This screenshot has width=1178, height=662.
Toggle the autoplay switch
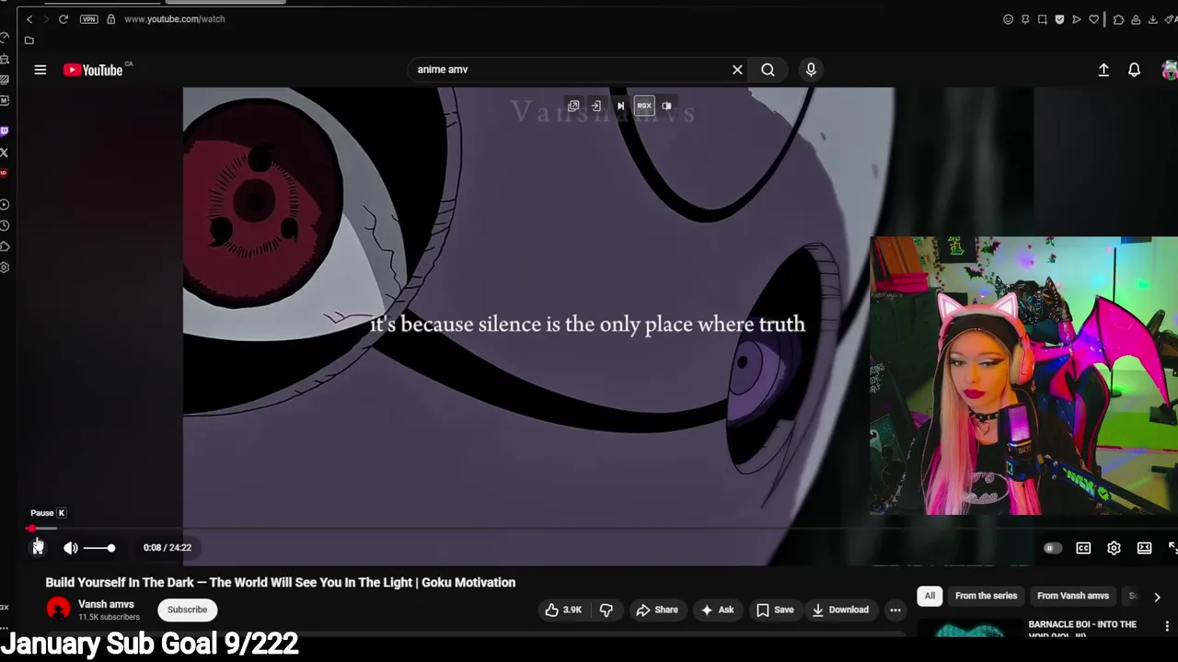(x=1052, y=548)
